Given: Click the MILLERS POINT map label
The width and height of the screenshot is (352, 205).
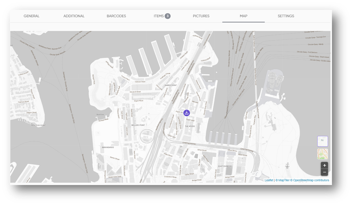Looking at the screenshot, I should (x=138, y=125).
